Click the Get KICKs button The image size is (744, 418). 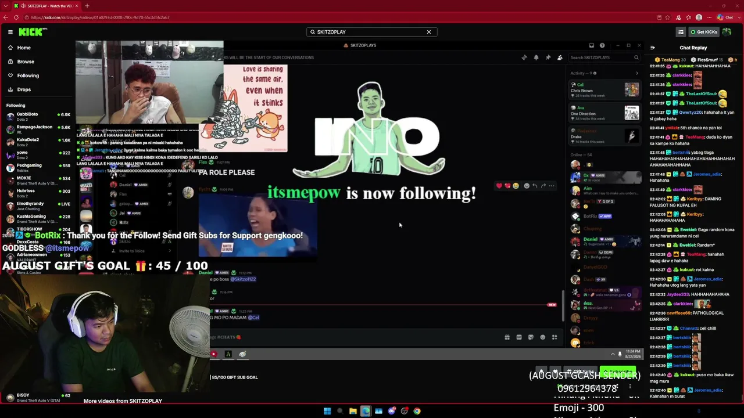pos(704,32)
